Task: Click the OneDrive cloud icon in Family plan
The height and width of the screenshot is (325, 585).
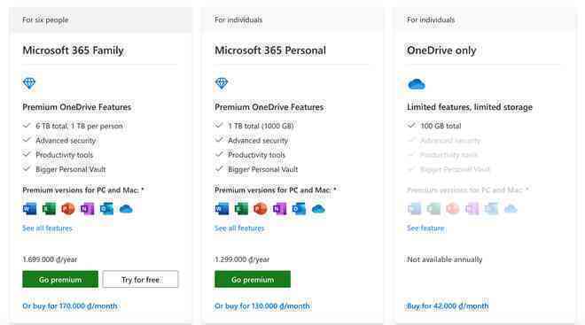Action: point(126,209)
